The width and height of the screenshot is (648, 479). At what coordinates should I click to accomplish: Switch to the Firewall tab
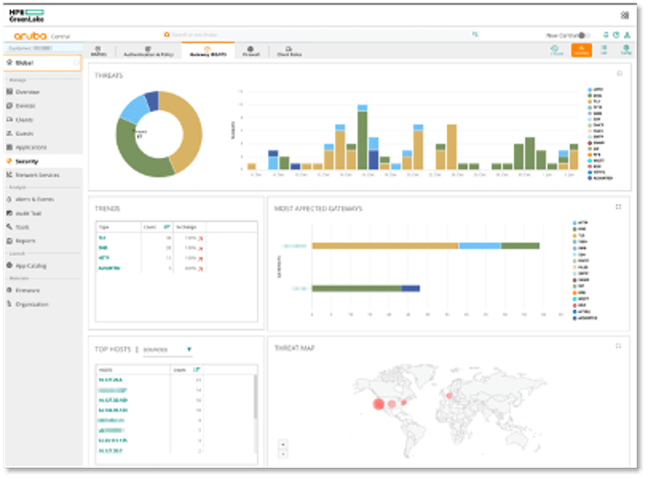point(251,52)
